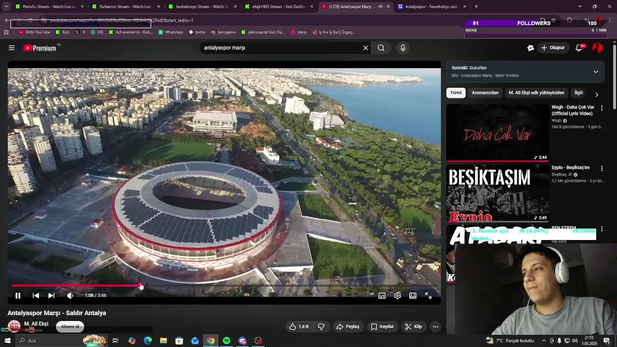Clear the search query with X
This screenshot has width=617, height=347.
click(365, 48)
